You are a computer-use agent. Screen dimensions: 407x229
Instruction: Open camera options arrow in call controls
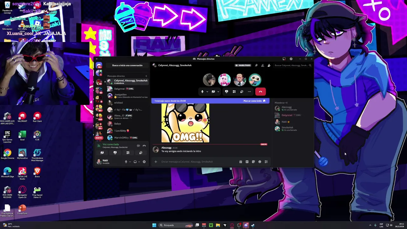218,92
